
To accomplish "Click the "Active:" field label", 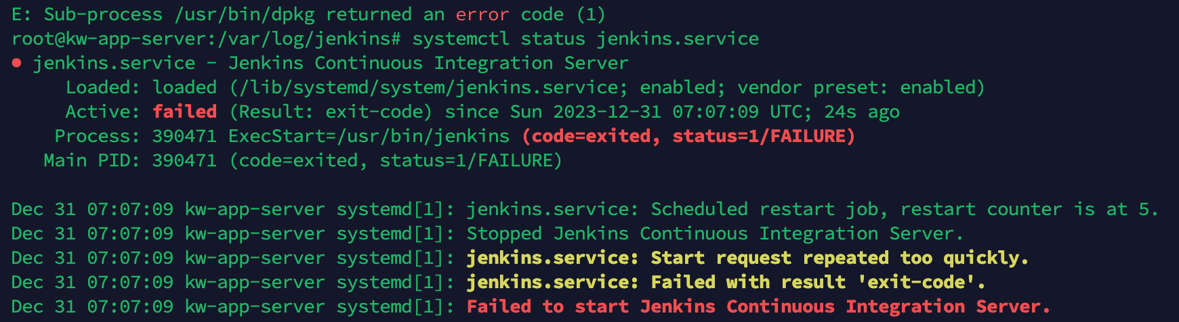I will pyautogui.click(x=103, y=112).
